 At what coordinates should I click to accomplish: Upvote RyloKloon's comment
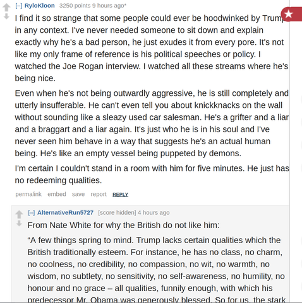(6, 8)
